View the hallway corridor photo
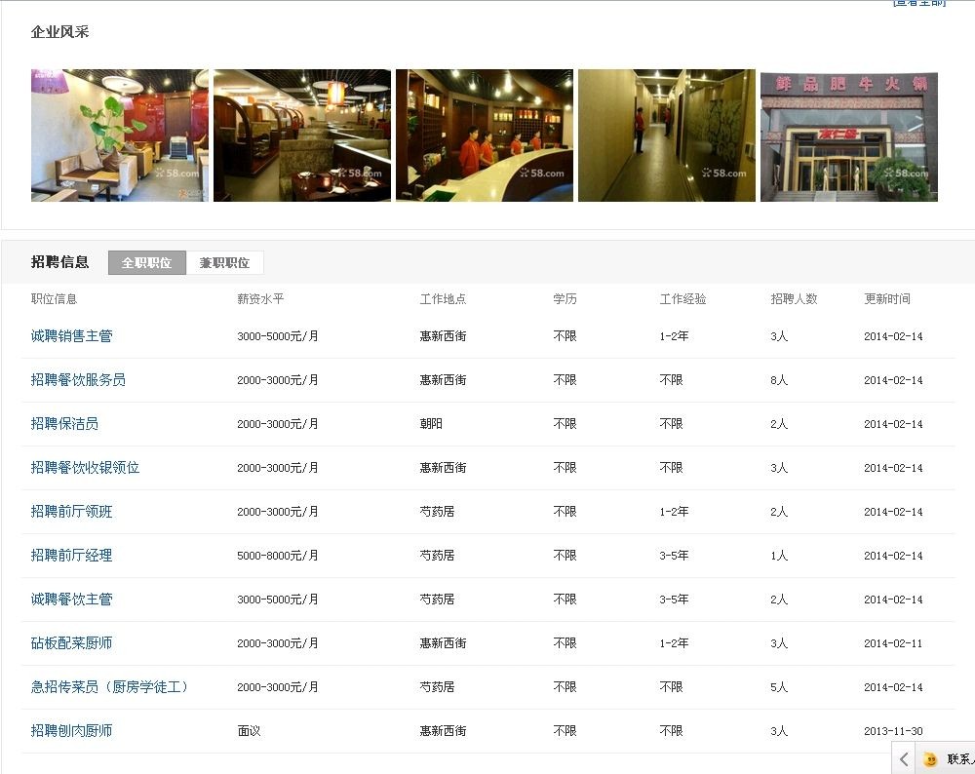The height and width of the screenshot is (774, 975). (667, 135)
